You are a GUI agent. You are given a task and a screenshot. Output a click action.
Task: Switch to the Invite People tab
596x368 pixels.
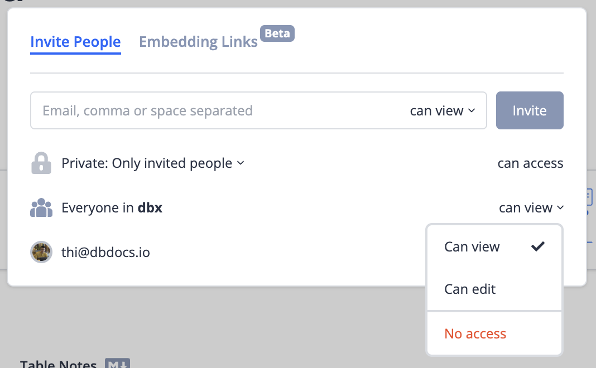(x=75, y=42)
